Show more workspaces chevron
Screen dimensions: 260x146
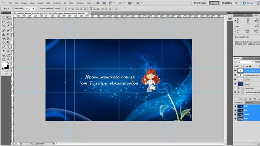(236, 3)
